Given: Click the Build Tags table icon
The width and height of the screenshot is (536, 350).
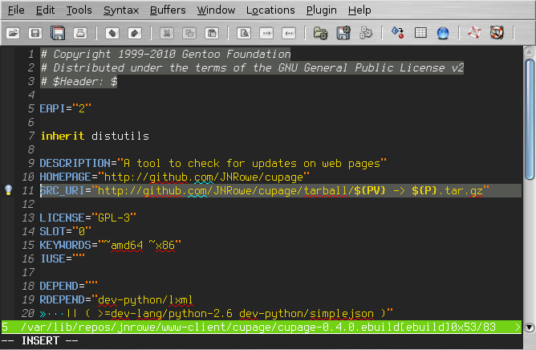Looking at the screenshot, I should tap(420, 33).
